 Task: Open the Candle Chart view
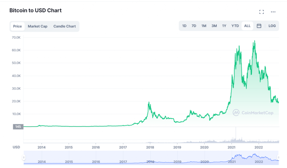click(x=64, y=26)
